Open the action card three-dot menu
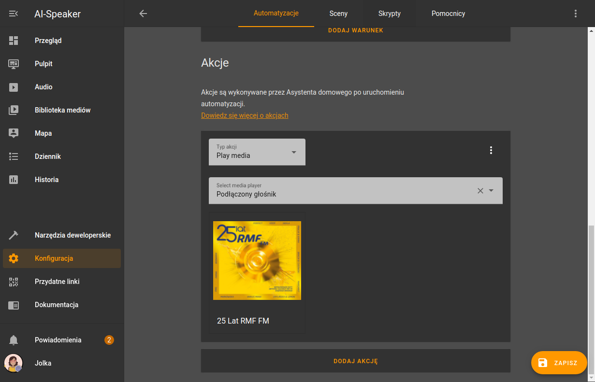The width and height of the screenshot is (595, 382). click(x=491, y=150)
